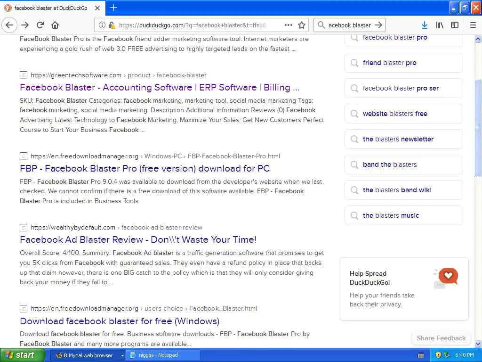Click page scrollbar up arrow

point(478,39)
